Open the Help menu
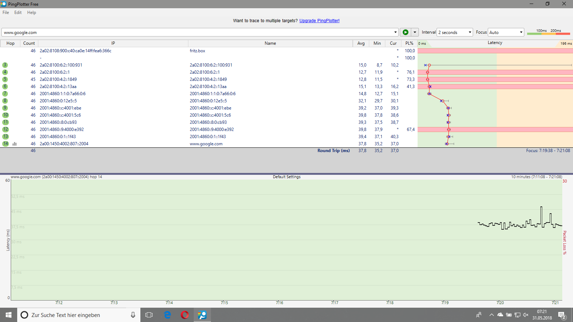 [x=32, y=13]
